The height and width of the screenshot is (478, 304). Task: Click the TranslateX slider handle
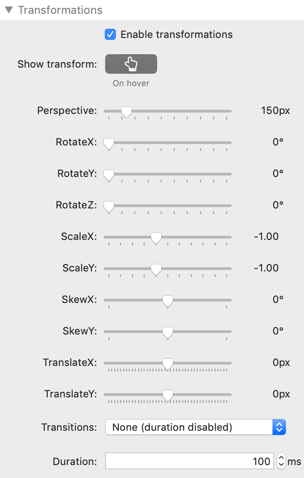click(168, 364)
